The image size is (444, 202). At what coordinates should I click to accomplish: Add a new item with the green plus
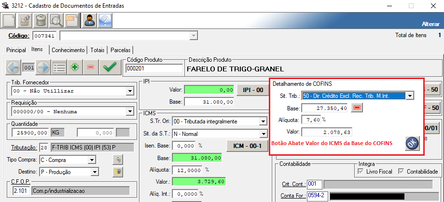click(x=75, y=67)
